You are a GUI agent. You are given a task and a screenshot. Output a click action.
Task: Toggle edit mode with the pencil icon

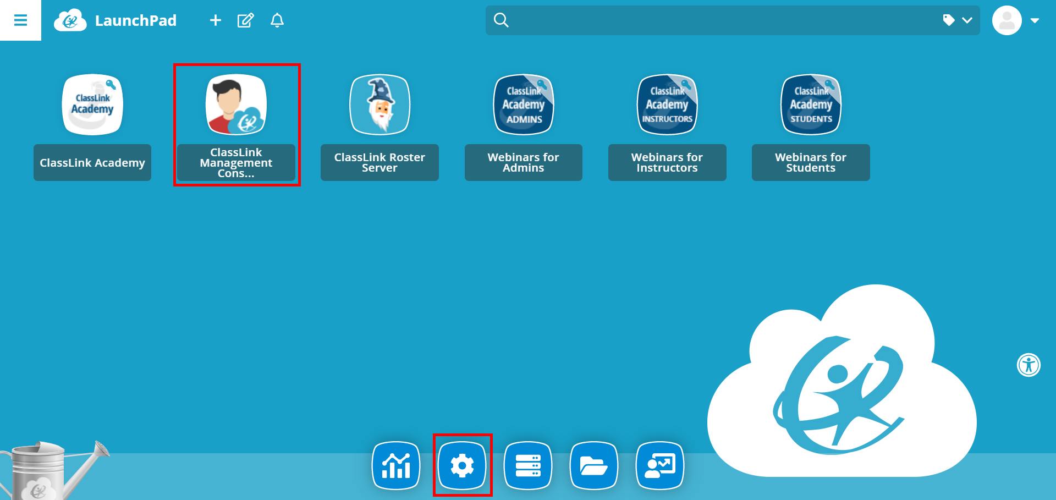coord(246,20)
